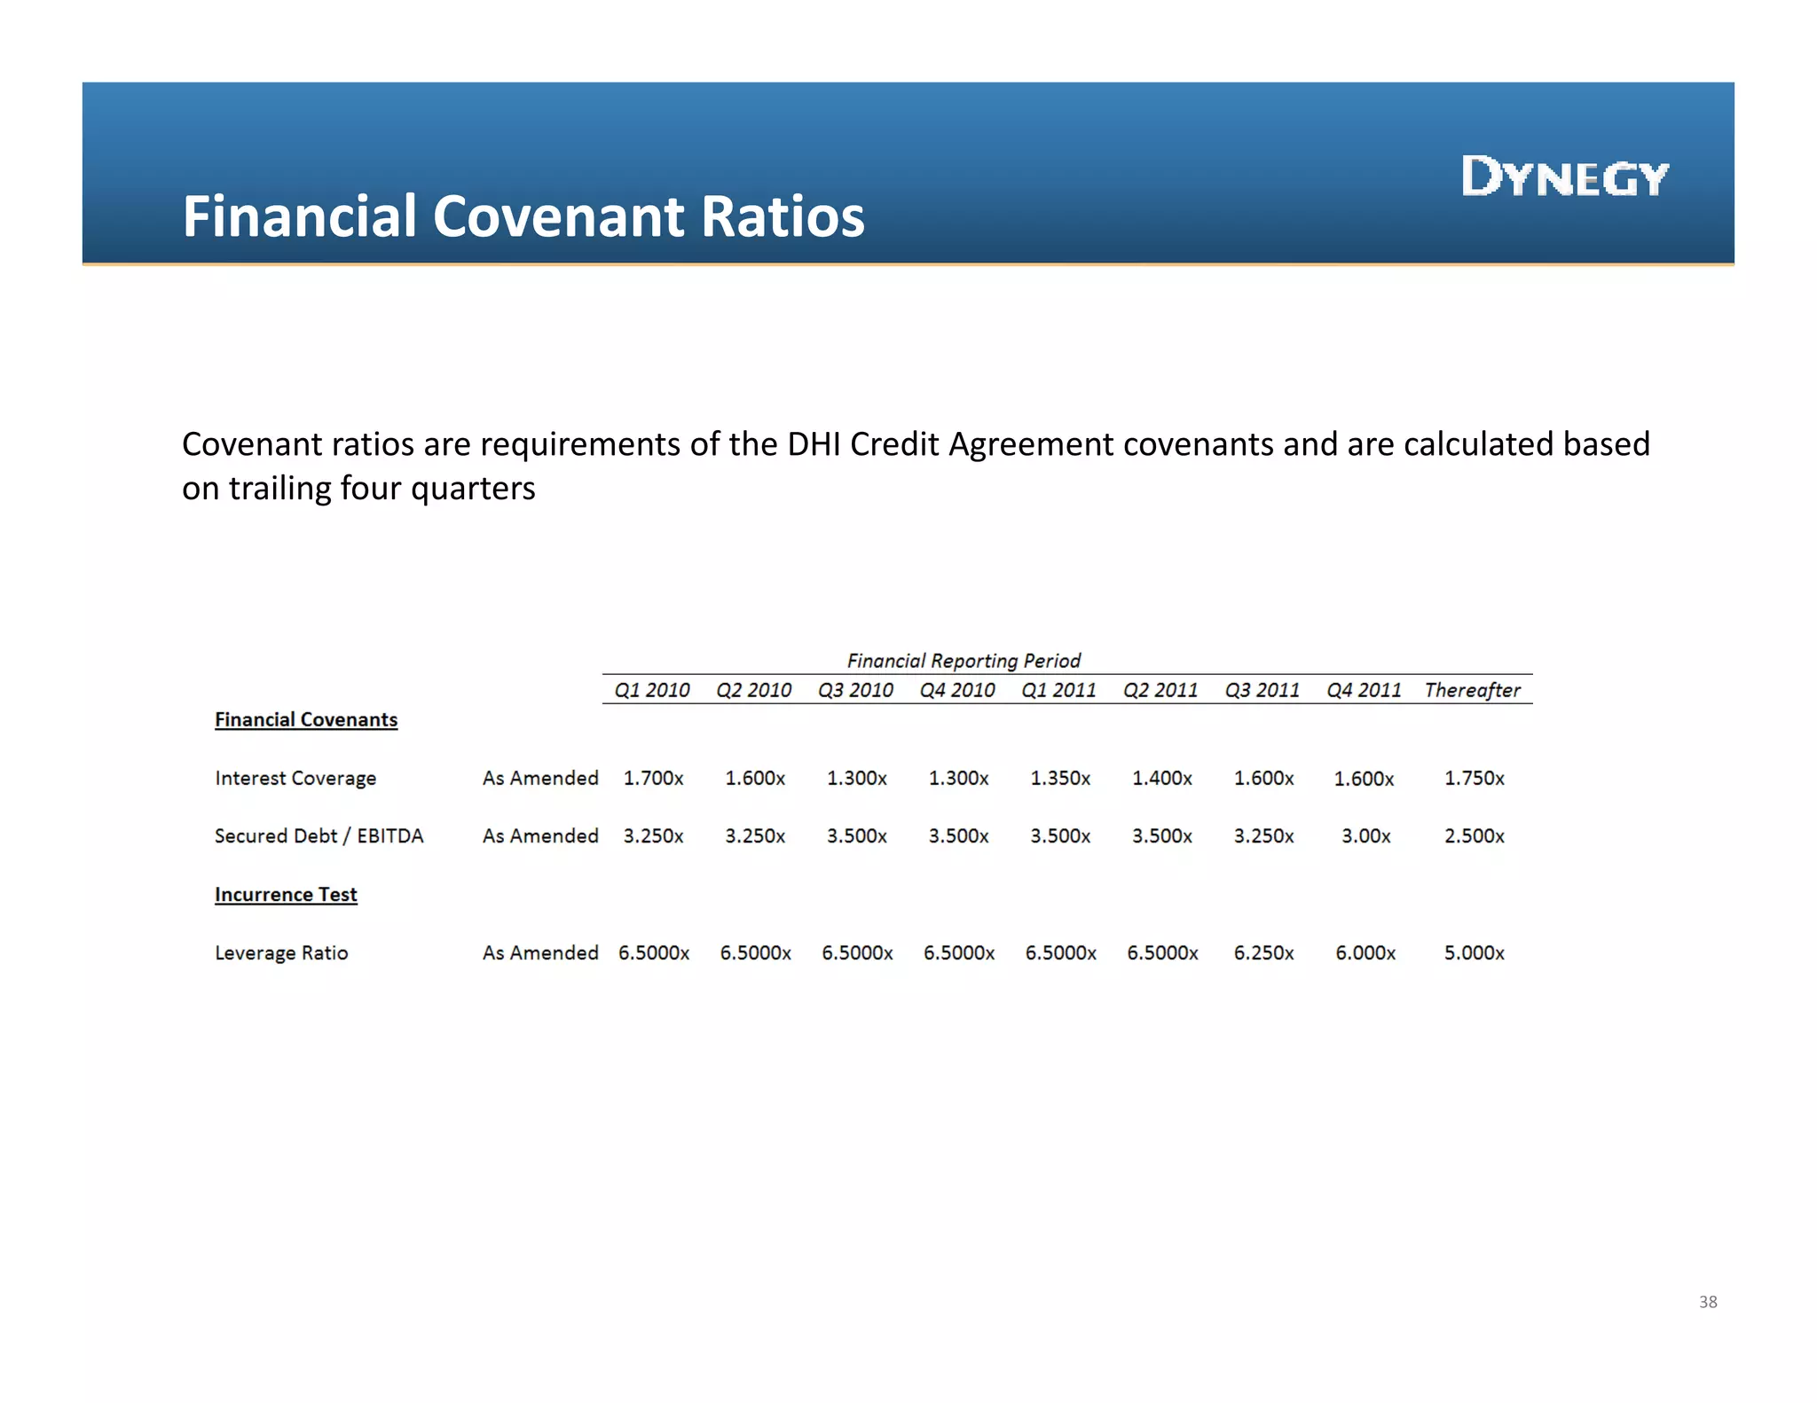Click the Leverage Ratio row label
This screenshot has width=1817, height=1403.
281,953
